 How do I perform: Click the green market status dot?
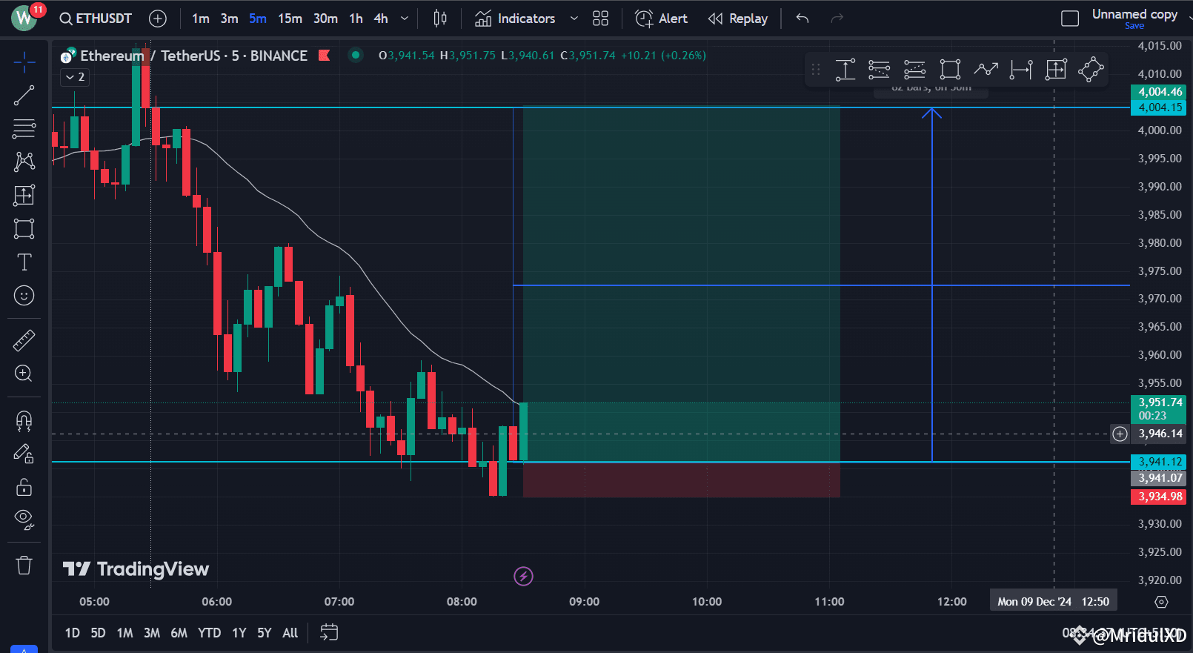point(356,54)
